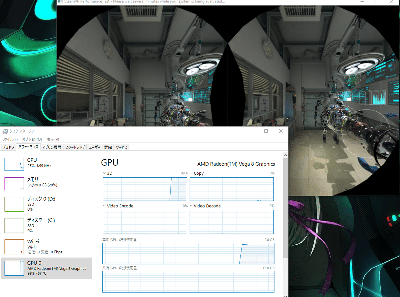Click the 5.9/29.9 GB (20%) memory reading
The image size is (400, 297).
coord(42,185)
